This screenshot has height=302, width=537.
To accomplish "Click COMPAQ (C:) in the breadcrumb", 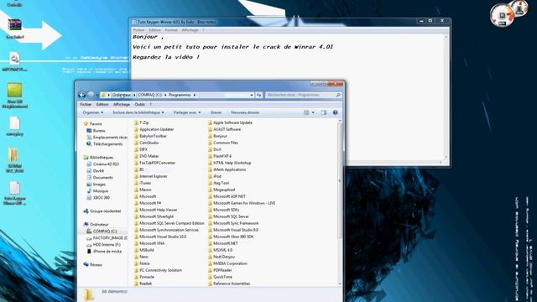I will click(x=149, y=95).
